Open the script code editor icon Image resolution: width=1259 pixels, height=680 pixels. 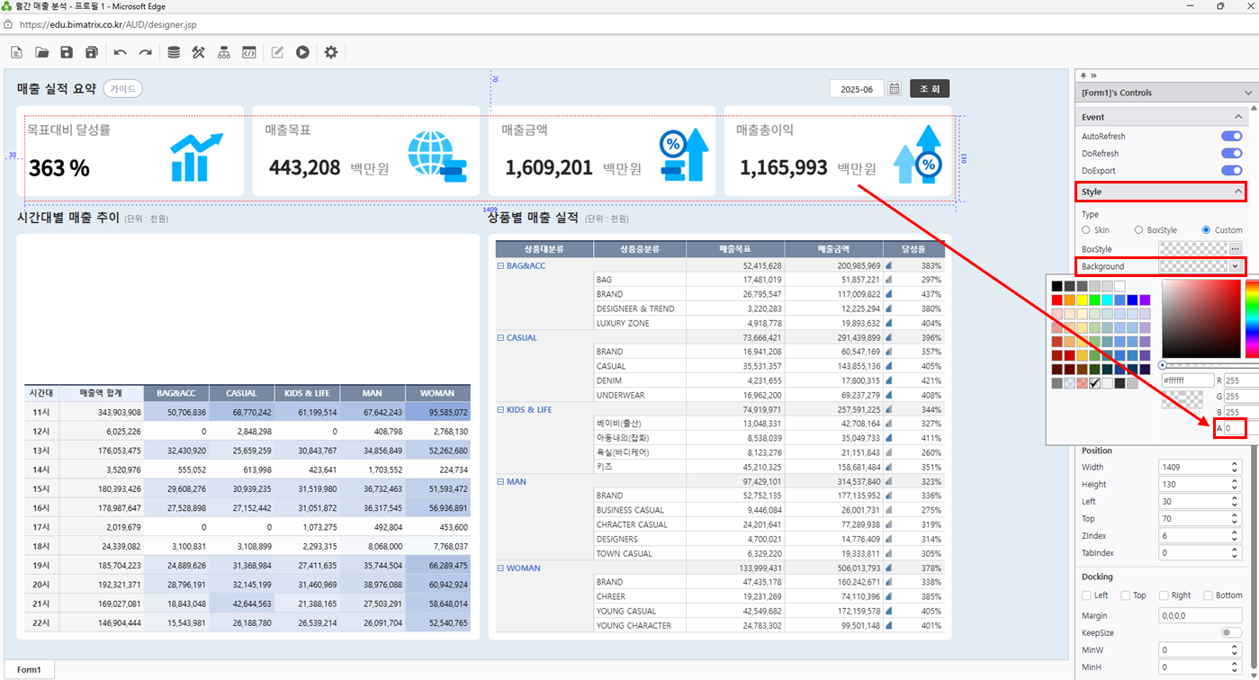[249, 53]
